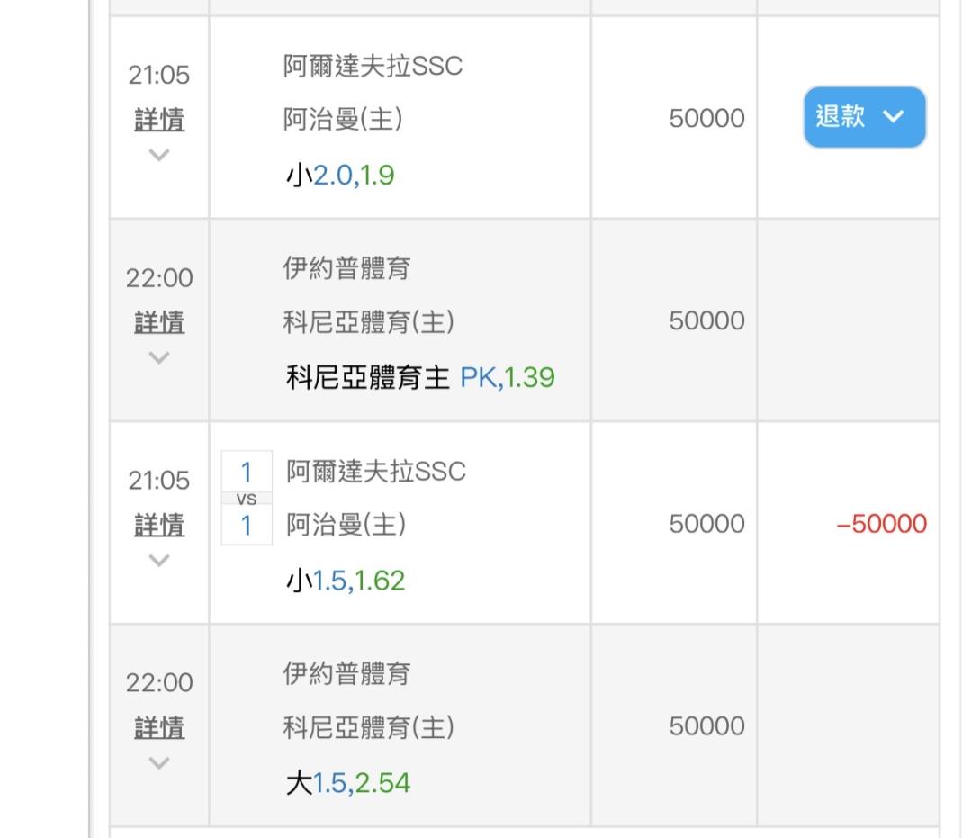
Task: Click 科尼亞體育(主) in the 大1.5,2.54 row
Action: (369, 727)
